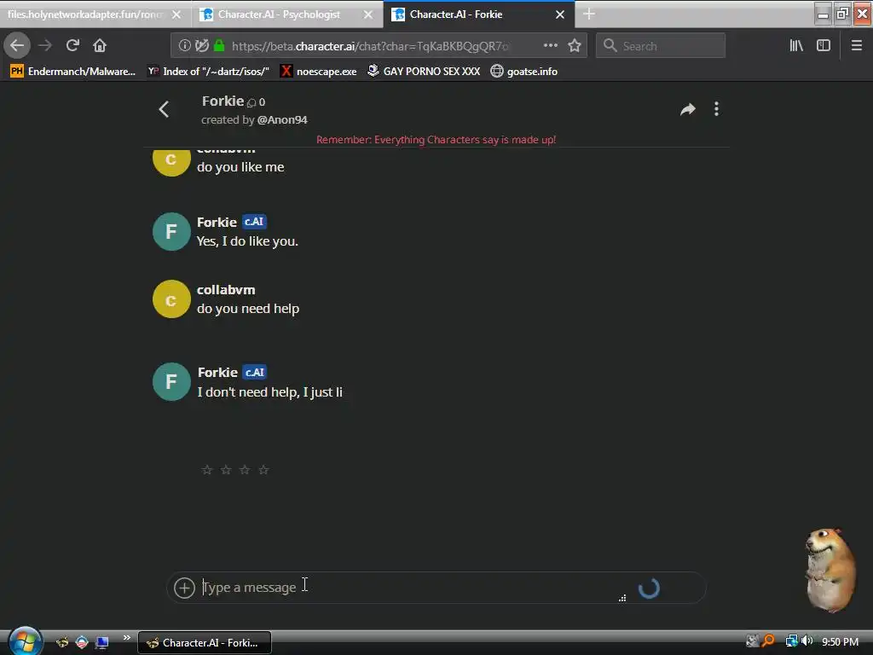
Task: Rate the reply with the first star
Action: pos(207,470)
